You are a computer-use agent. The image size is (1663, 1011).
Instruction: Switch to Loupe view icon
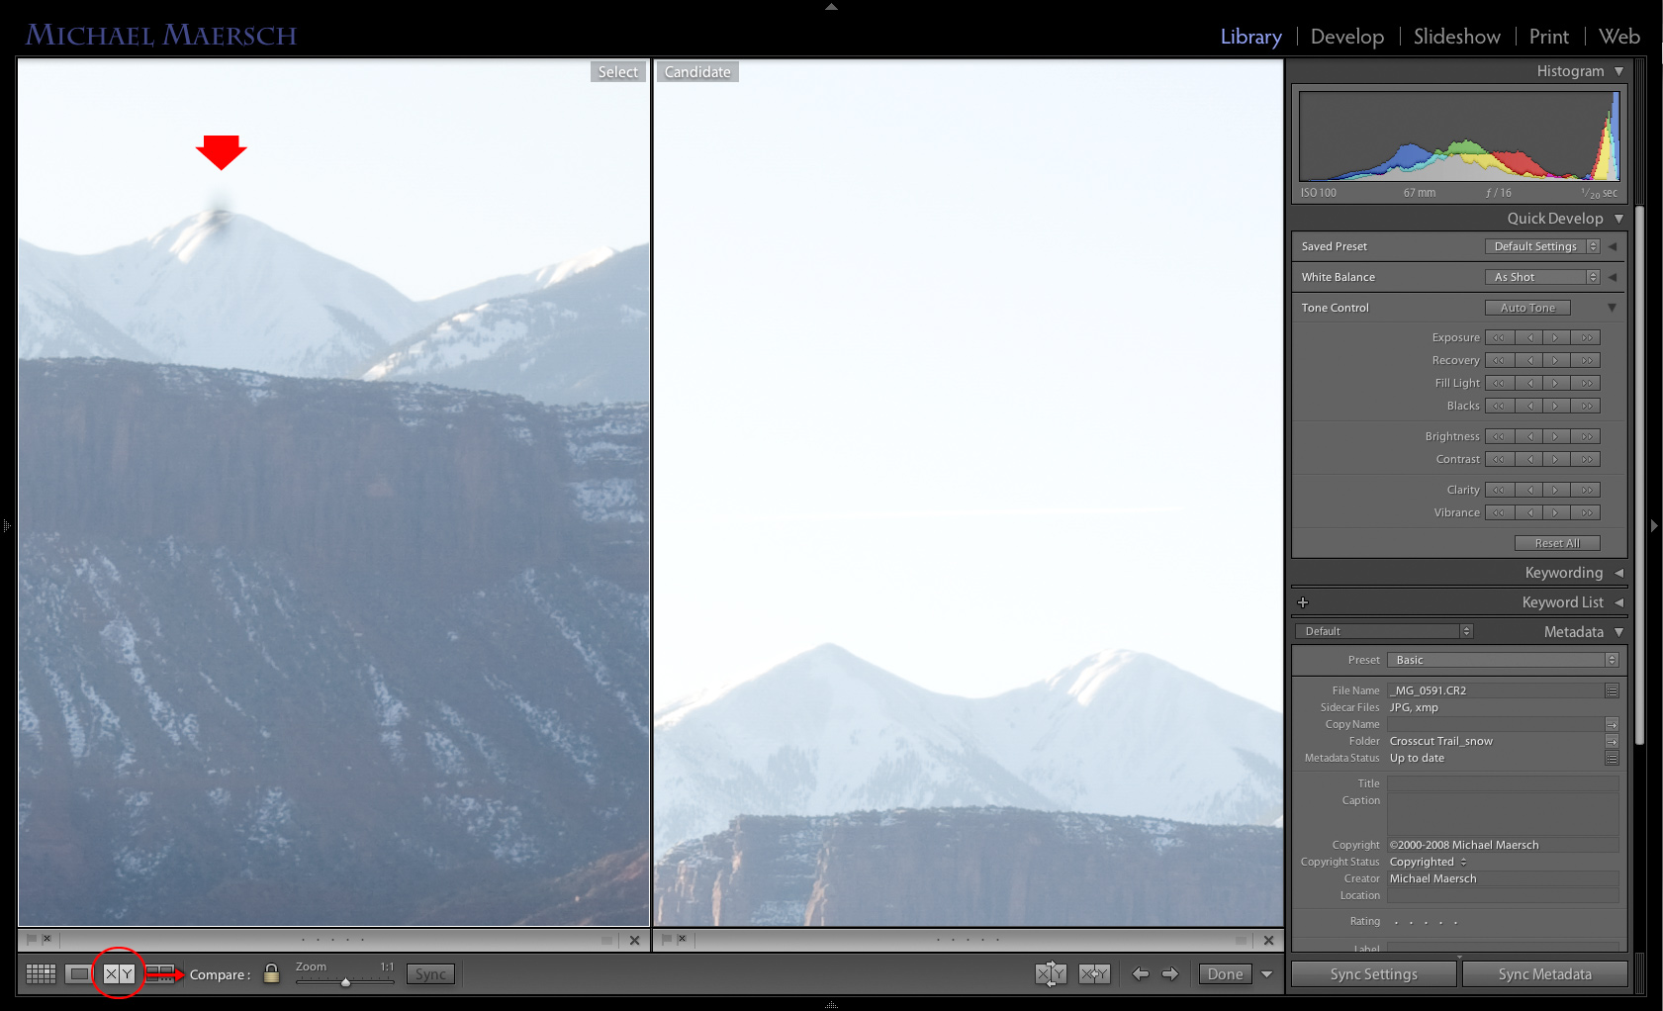click(x=77, y=973)
